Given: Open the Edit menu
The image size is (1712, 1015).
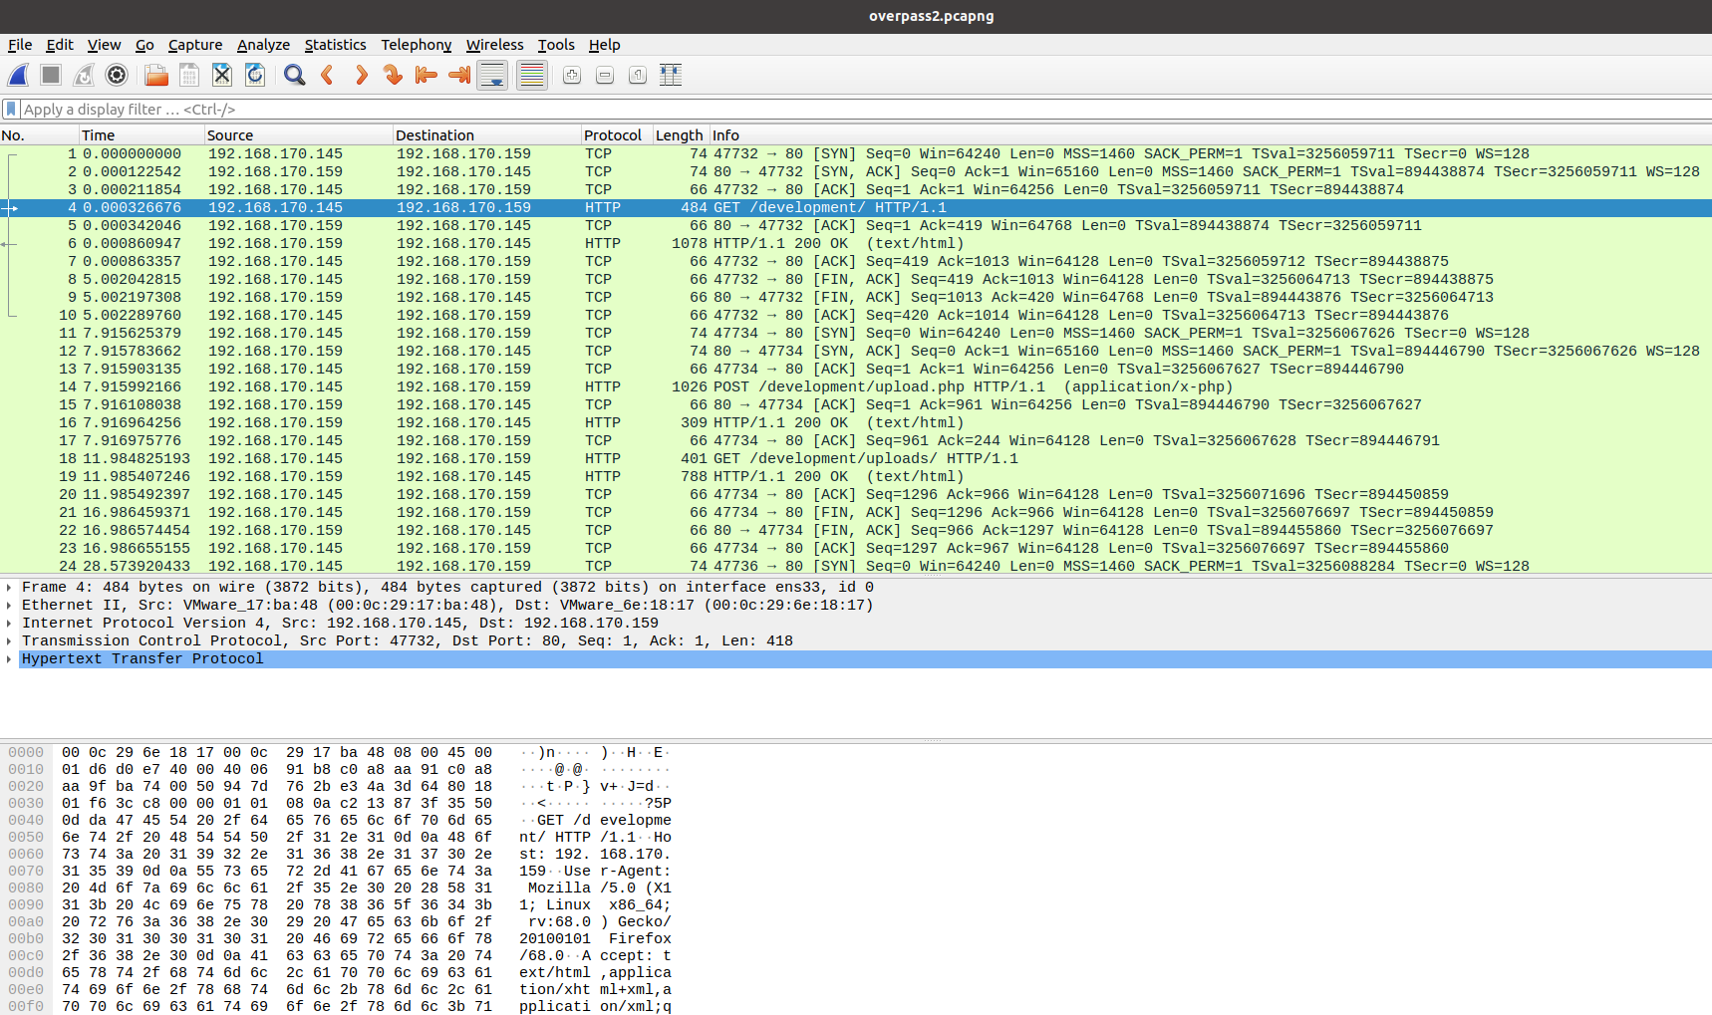Looking at the screenshot, I should 60,45.
